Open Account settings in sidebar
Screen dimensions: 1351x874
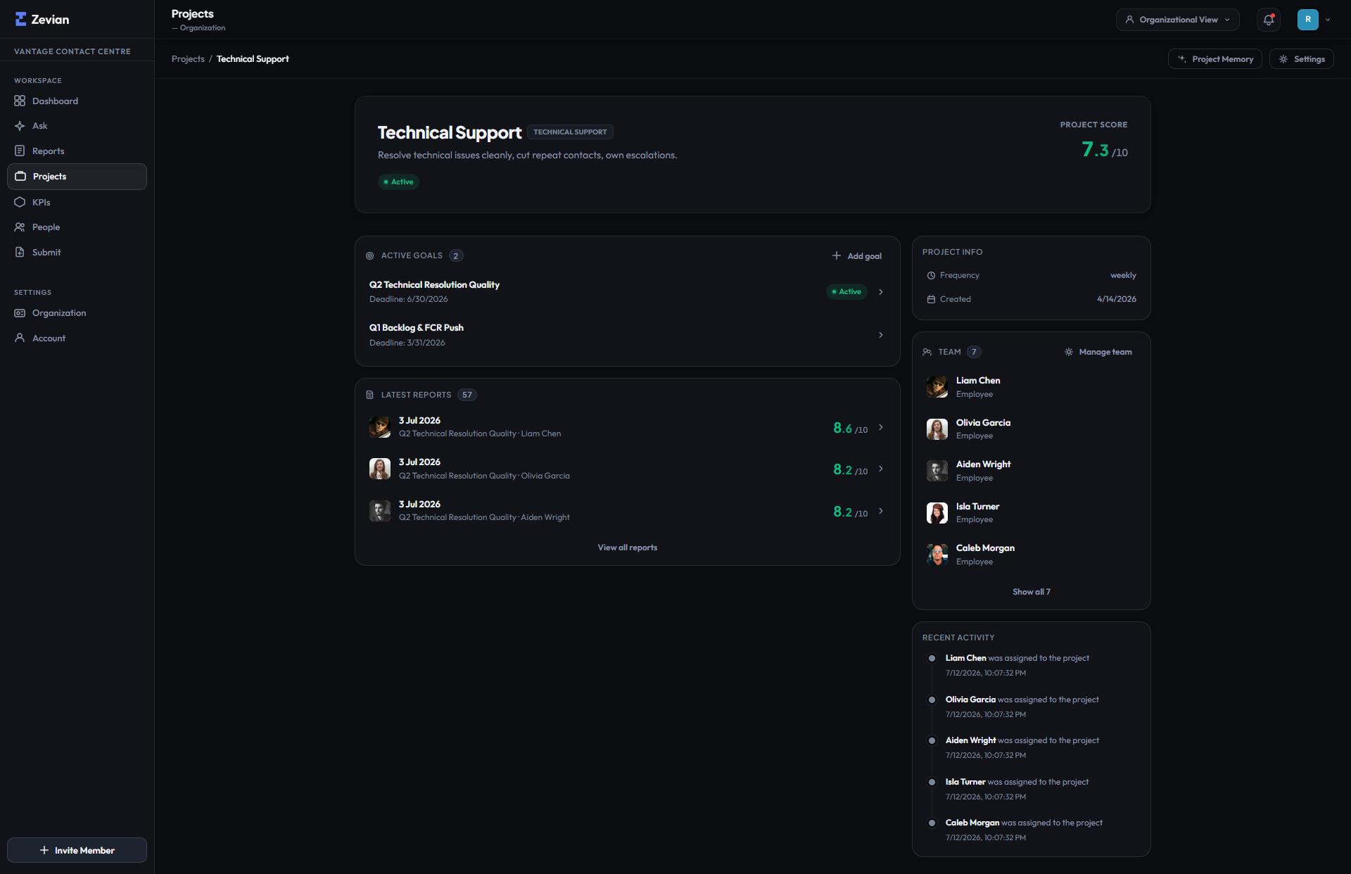point(77,338)
